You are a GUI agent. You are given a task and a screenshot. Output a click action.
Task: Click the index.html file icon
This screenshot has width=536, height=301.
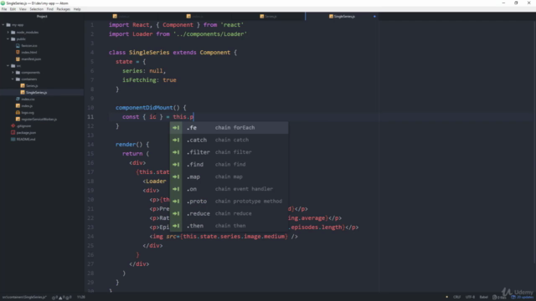(x=18, y=52)
